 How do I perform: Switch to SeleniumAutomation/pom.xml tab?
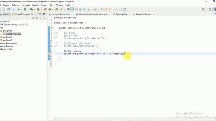(x=91, y=14)
